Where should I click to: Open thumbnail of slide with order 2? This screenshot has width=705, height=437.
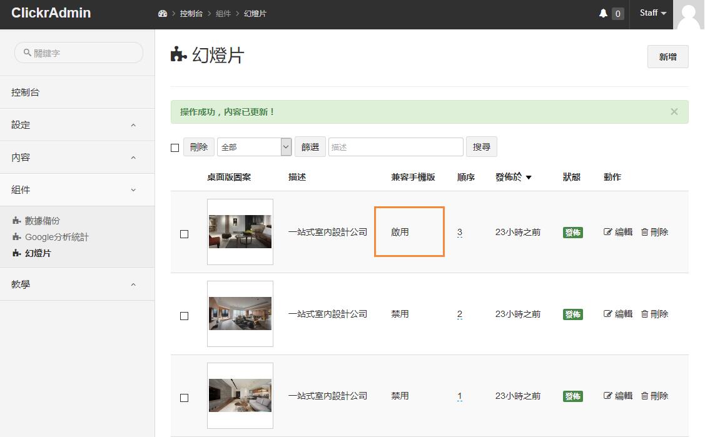click(240, 313)
